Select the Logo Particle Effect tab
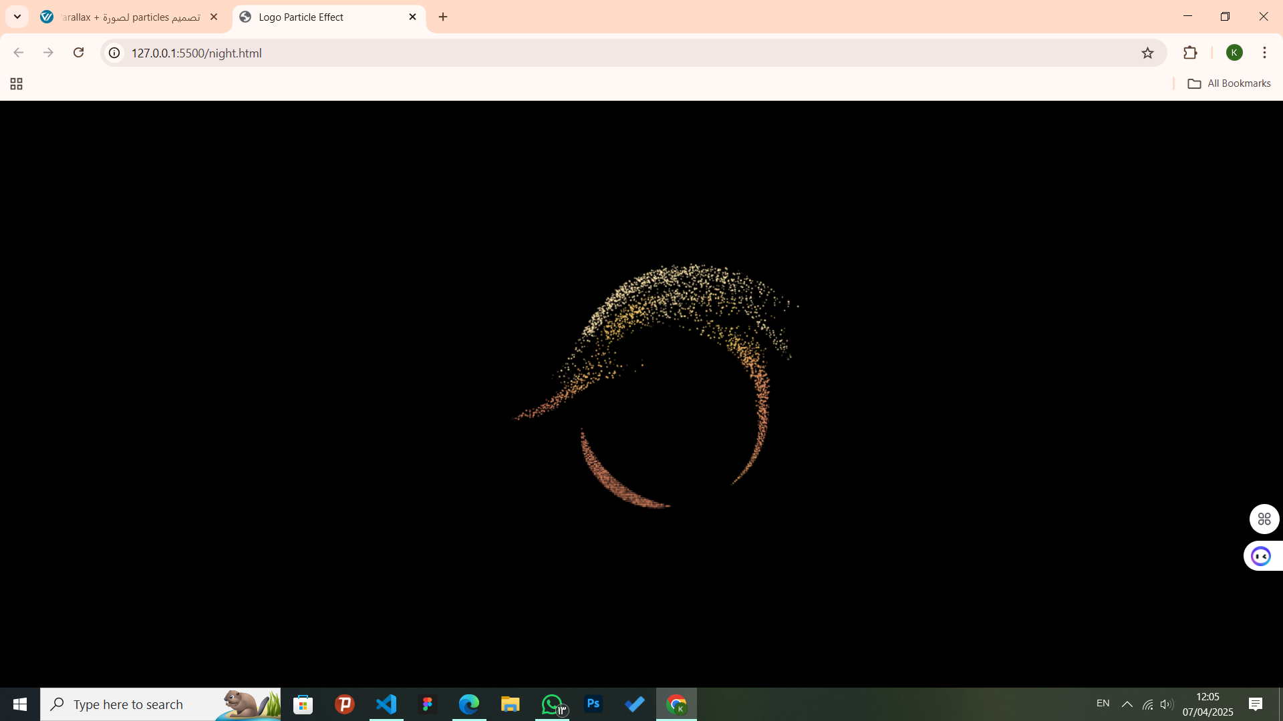 (321, 17)
